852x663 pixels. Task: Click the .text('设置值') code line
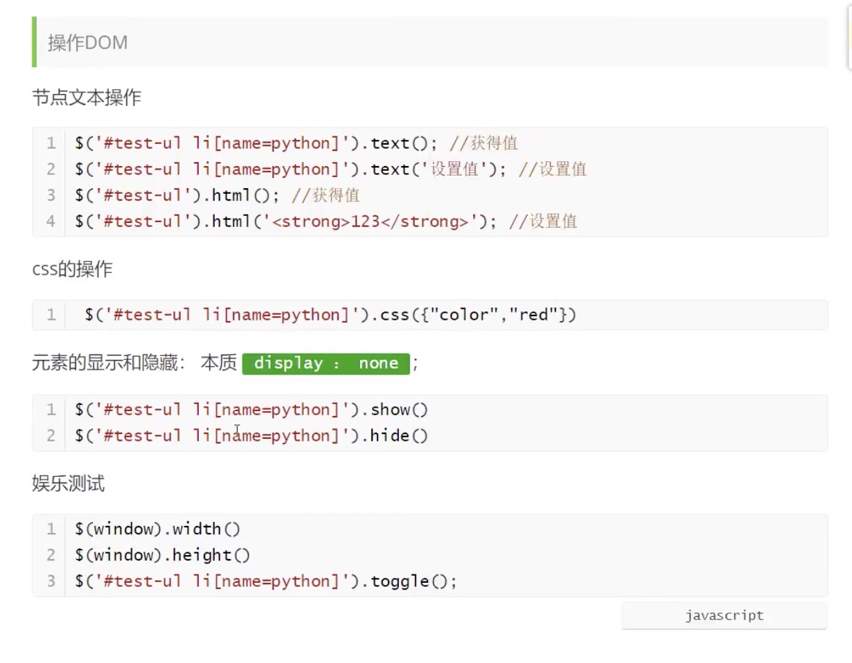click(x=330, y=170)
